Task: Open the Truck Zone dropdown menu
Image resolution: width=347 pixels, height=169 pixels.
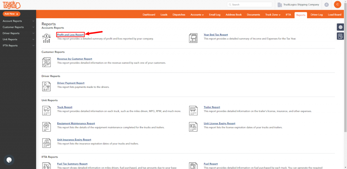Action: 273,15
